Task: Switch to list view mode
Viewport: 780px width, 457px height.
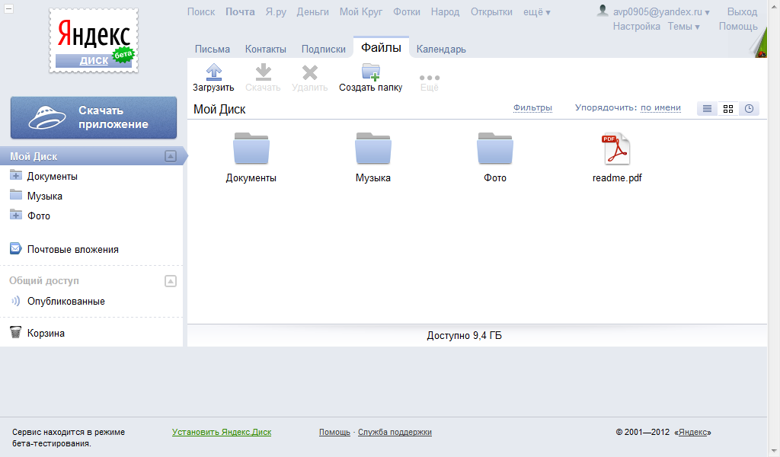Action: point(708,109)
